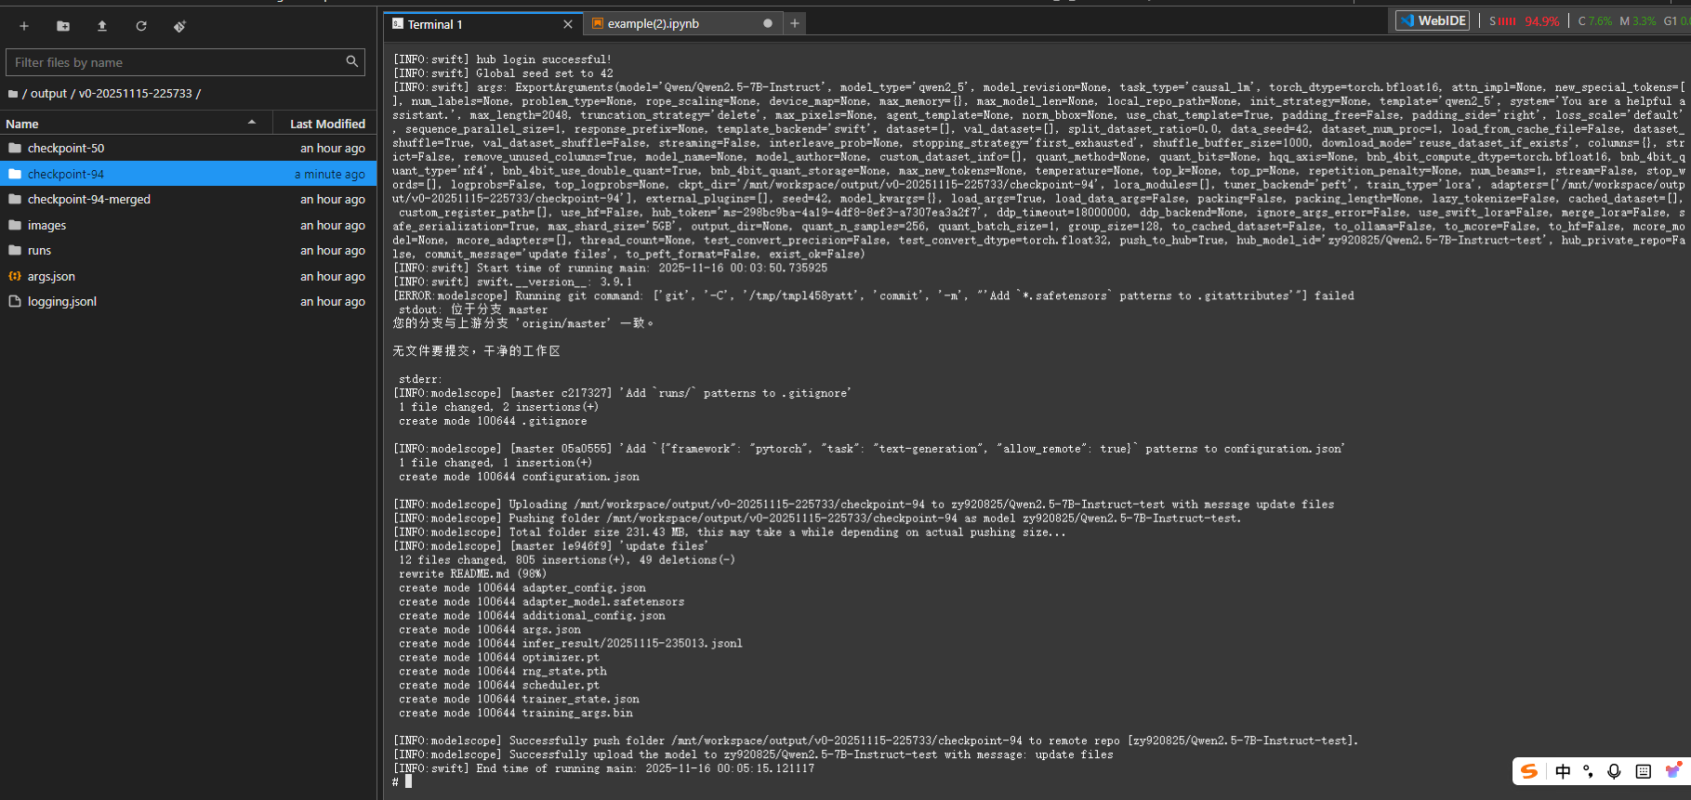Click the memory usage 3.3% indicator
The height and width of the screenshot is (800, 1691).
(x=1638, y=20)
